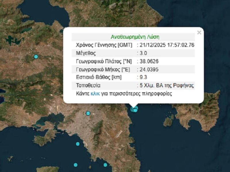Select the latitude value 38.0626
230x172 pixels.
point(149,61)
